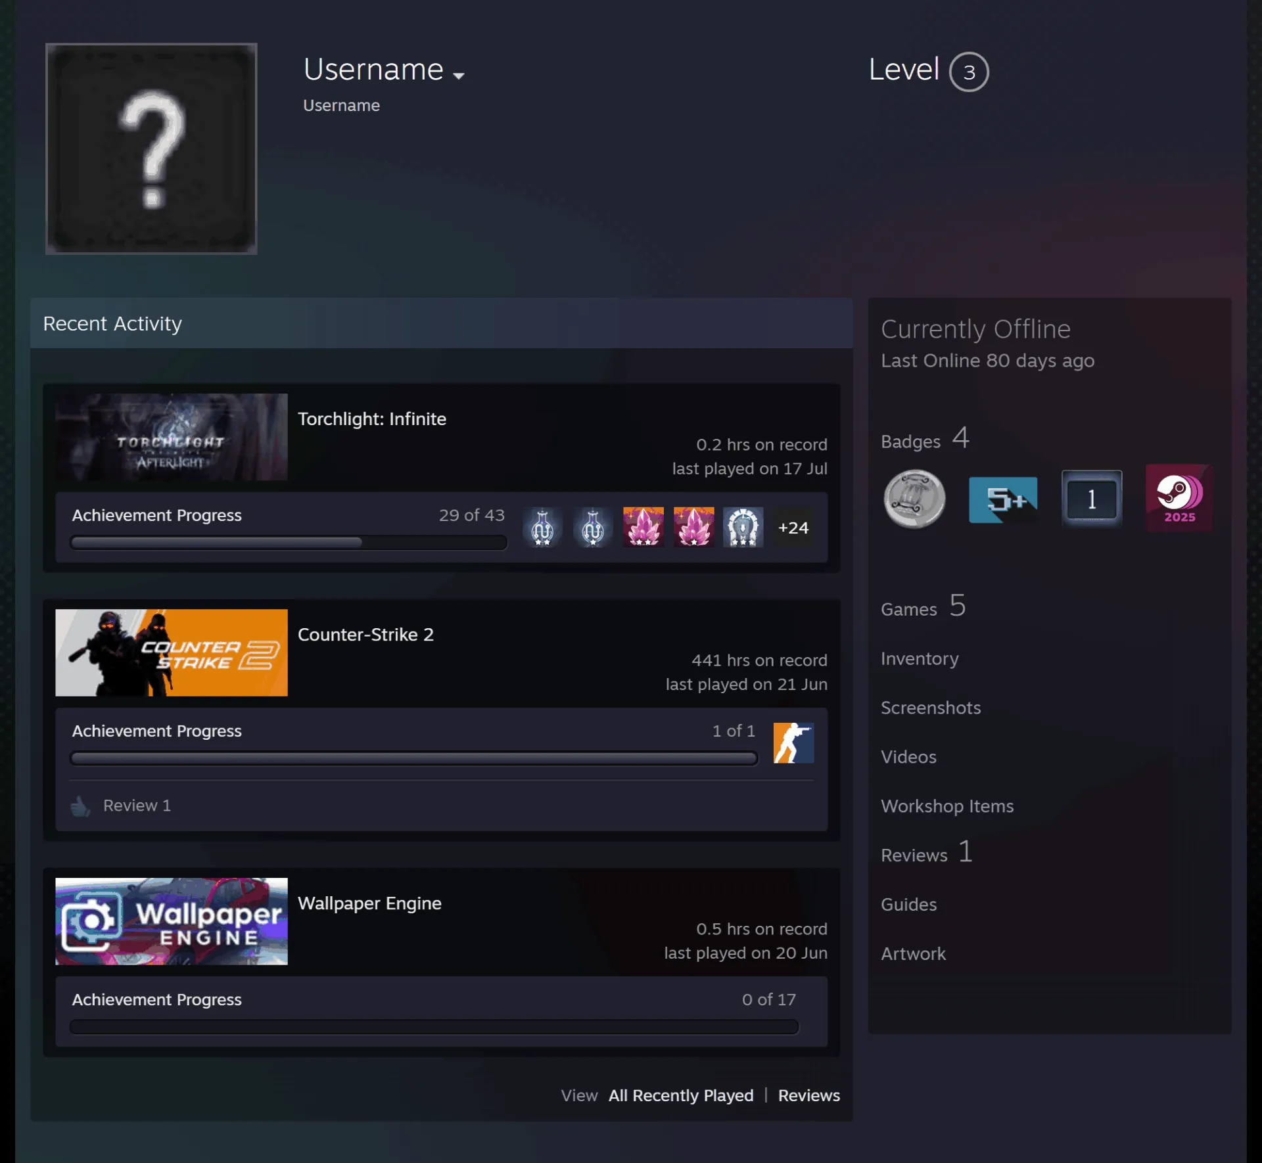Click Counter-Strike 2 achievement progress bar

[x=414, y=758]
